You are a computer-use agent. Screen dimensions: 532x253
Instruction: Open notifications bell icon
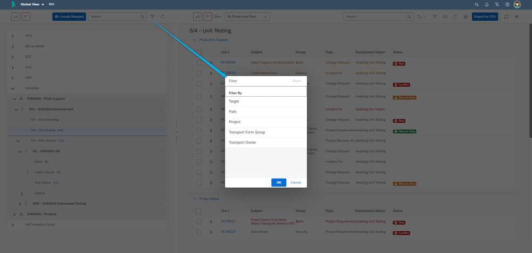(x=487, y=4)
